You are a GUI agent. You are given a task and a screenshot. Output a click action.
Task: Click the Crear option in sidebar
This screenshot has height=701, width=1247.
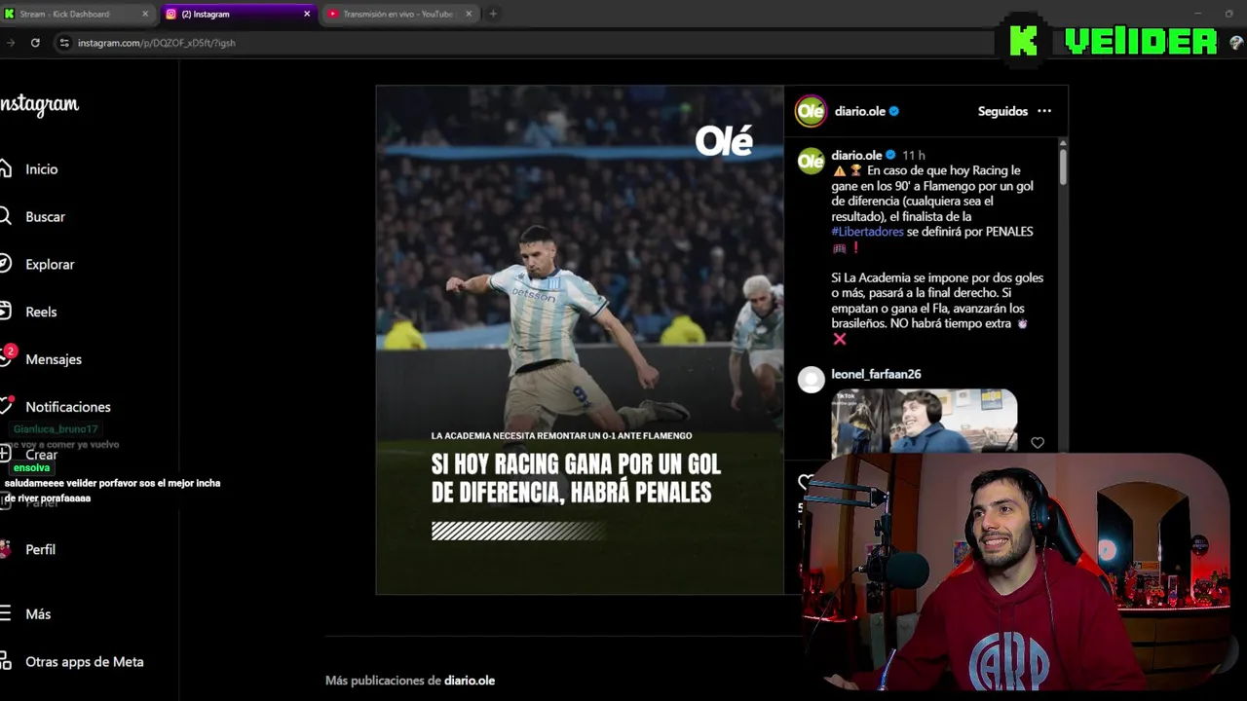41,455
